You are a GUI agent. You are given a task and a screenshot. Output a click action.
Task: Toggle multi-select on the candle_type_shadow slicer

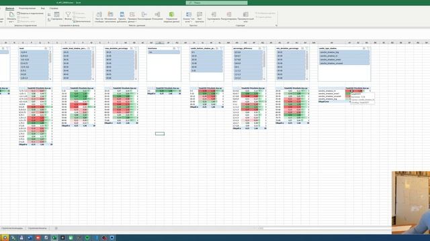364,48
